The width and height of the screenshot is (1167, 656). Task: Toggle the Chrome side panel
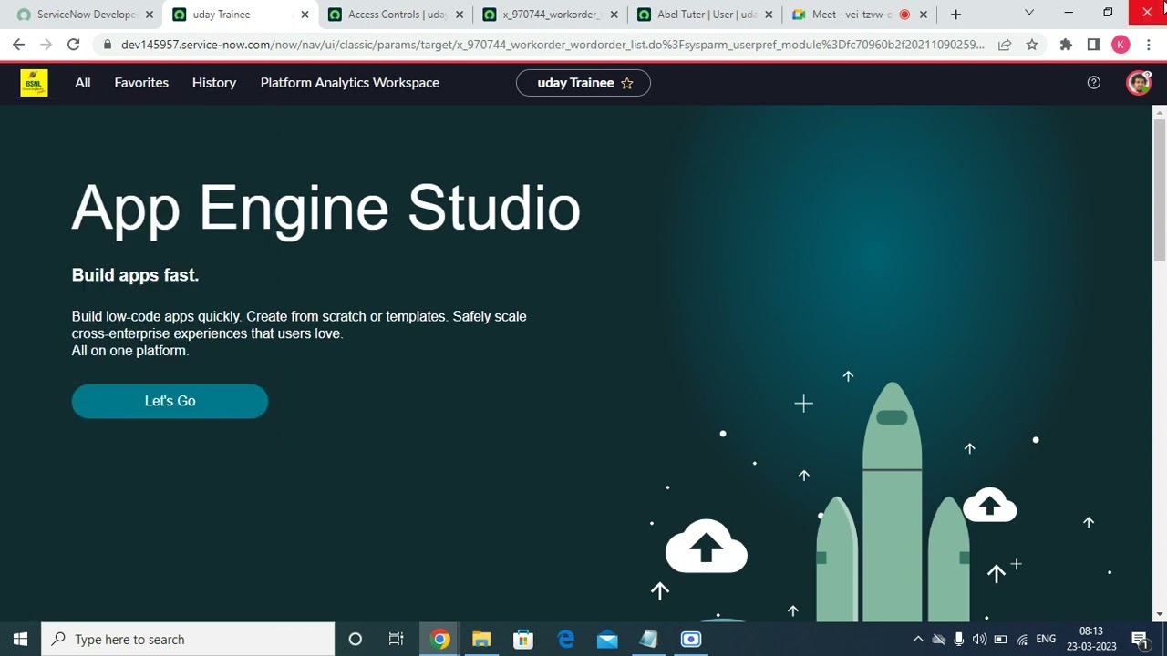coord(1093,45)
